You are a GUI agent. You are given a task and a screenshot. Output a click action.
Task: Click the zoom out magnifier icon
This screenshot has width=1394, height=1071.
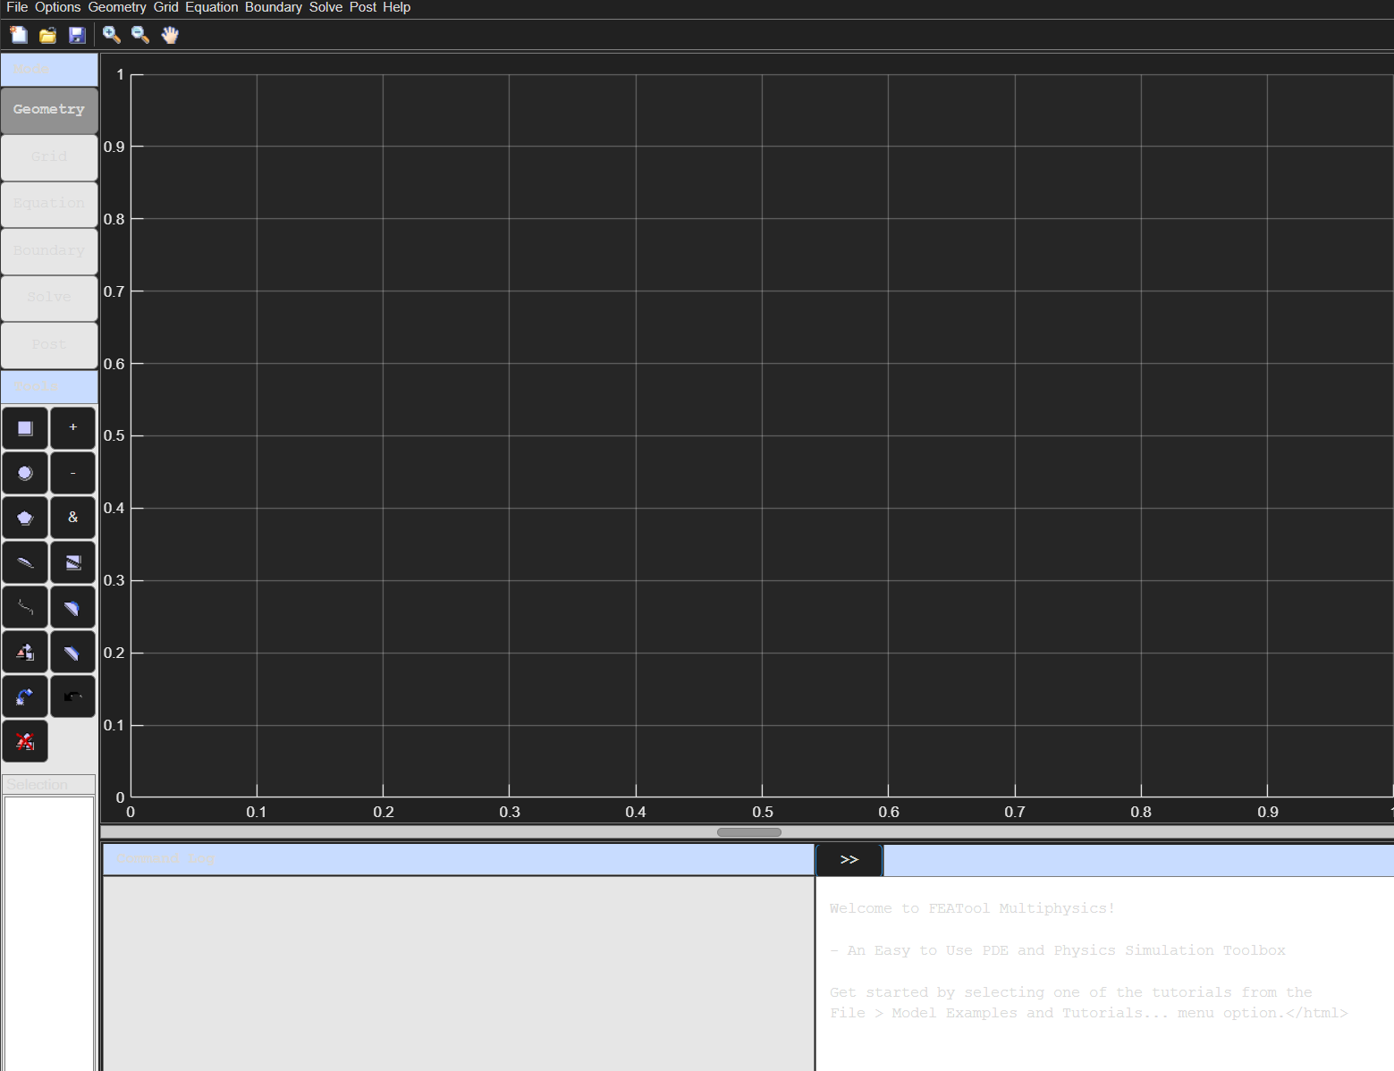pos(140,35)
